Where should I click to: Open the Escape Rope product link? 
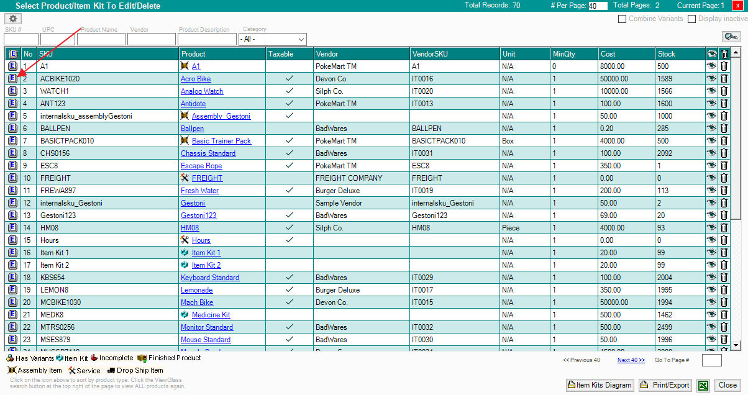(201, 166)
